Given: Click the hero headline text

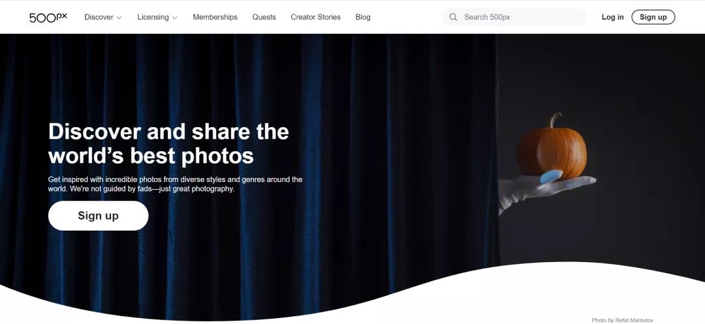Looking at the screenshot, I should (168, 143).
